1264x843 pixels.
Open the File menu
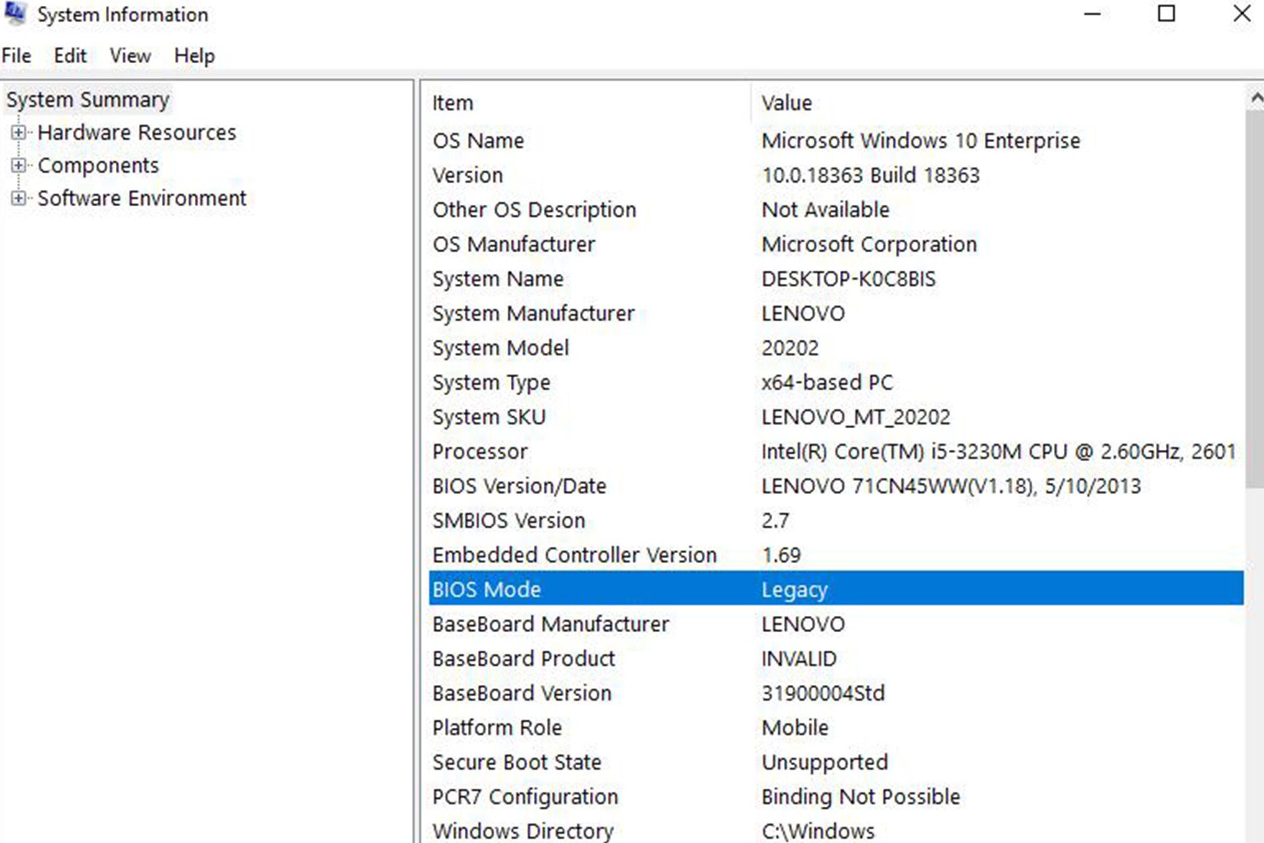tap(16, 56)
